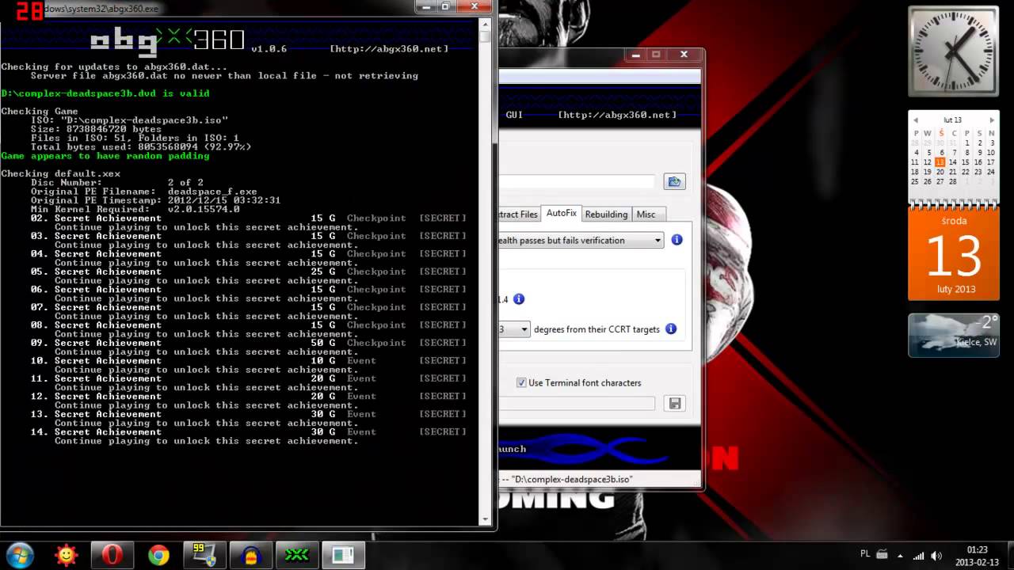Open Google Chrome from the taskbar
1014x570 pixels.
click(x=158, y=556)
